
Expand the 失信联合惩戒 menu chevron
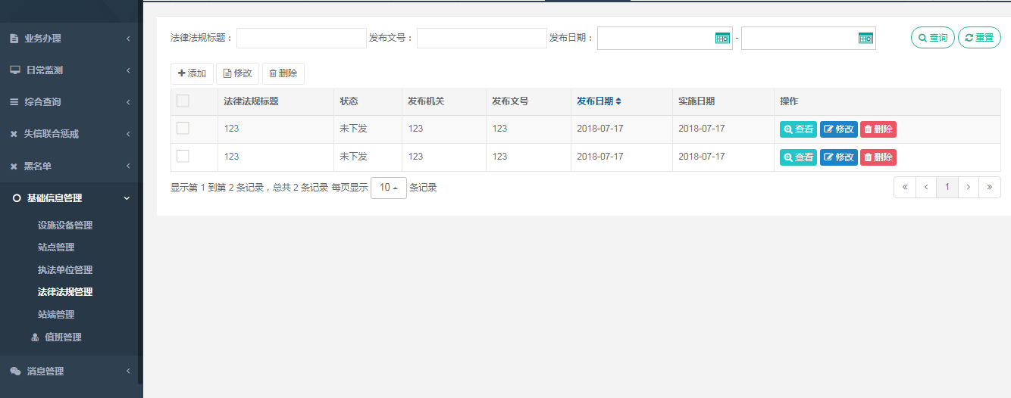(x=128, y=135)
